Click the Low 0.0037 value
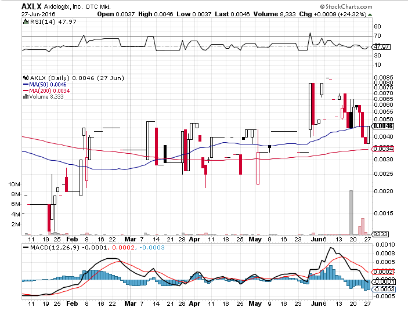The width and height of the screenshot is (408, 311). [194, 14]
